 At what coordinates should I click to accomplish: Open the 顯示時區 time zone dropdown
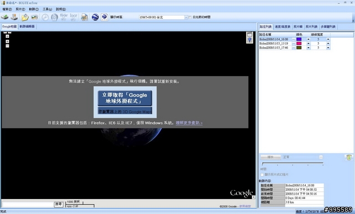[x=186, y=17]
